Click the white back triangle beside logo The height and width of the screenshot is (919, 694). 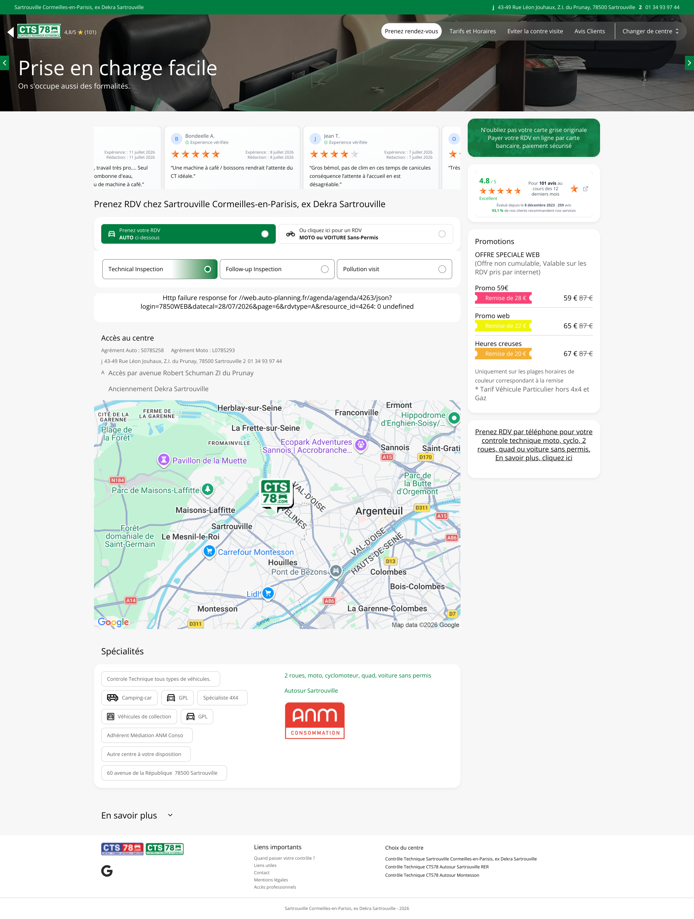click(11, 31)
